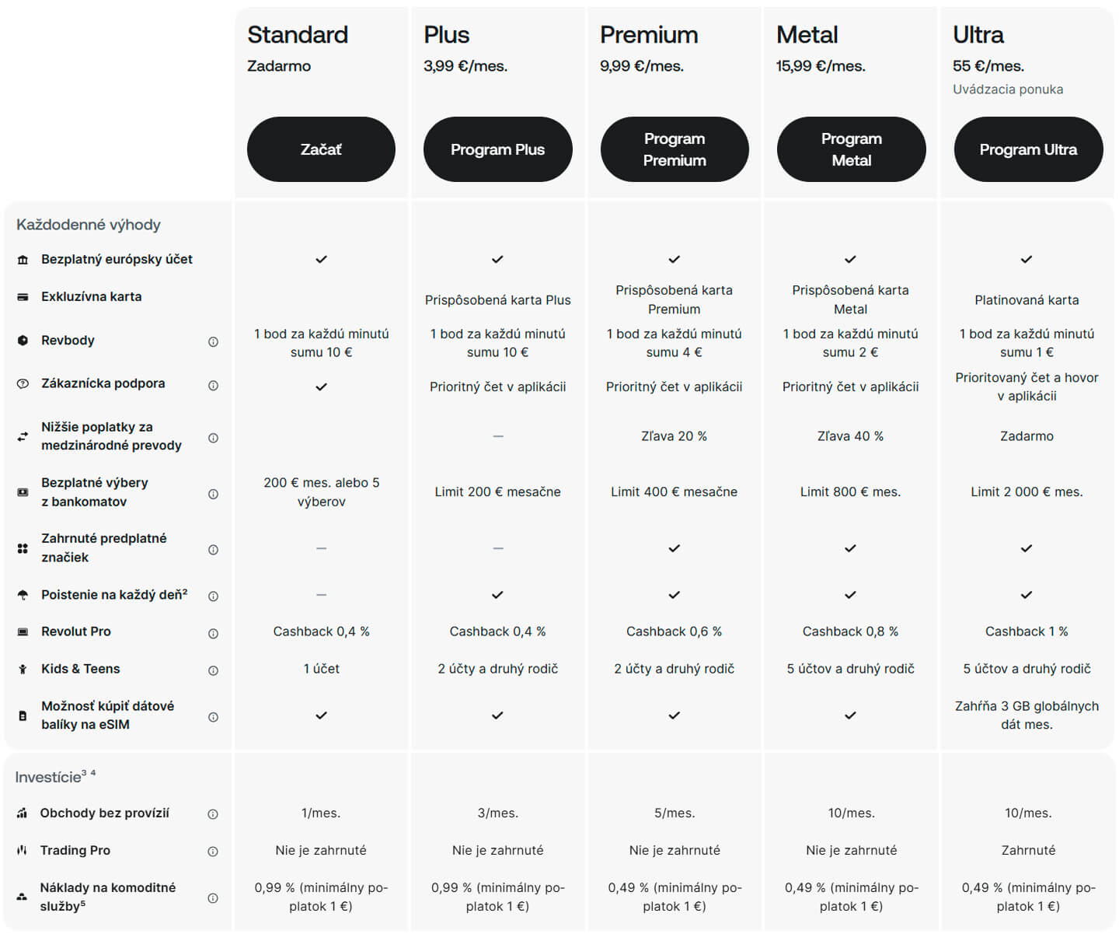
Task: Click the Exkluzívna karta card icon
Action: tap(23, 297)
